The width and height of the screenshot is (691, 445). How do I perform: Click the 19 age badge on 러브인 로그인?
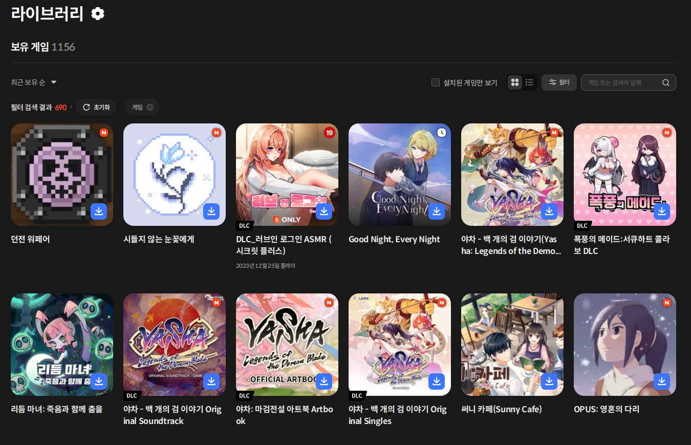point(329,133)
